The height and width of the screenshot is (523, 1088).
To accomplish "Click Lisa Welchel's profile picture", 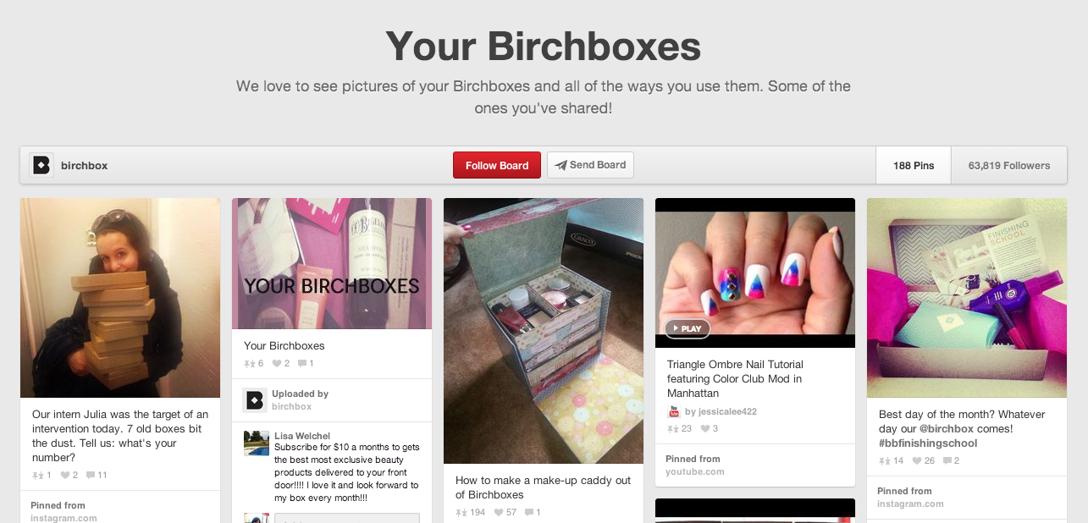I will 257,443.
